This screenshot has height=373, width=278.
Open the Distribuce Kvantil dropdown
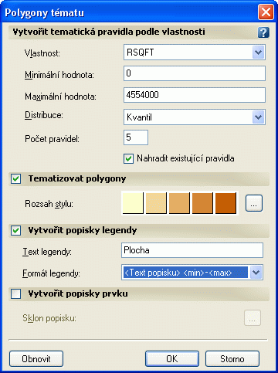[x=258, y=117]
